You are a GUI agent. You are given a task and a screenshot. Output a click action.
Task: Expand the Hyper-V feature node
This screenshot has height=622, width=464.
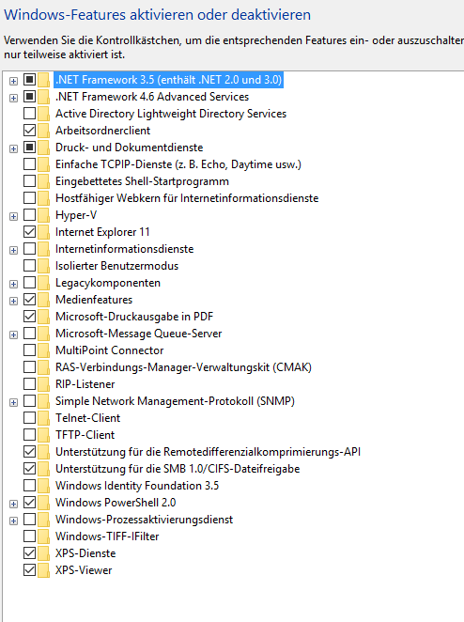point(13,216)
